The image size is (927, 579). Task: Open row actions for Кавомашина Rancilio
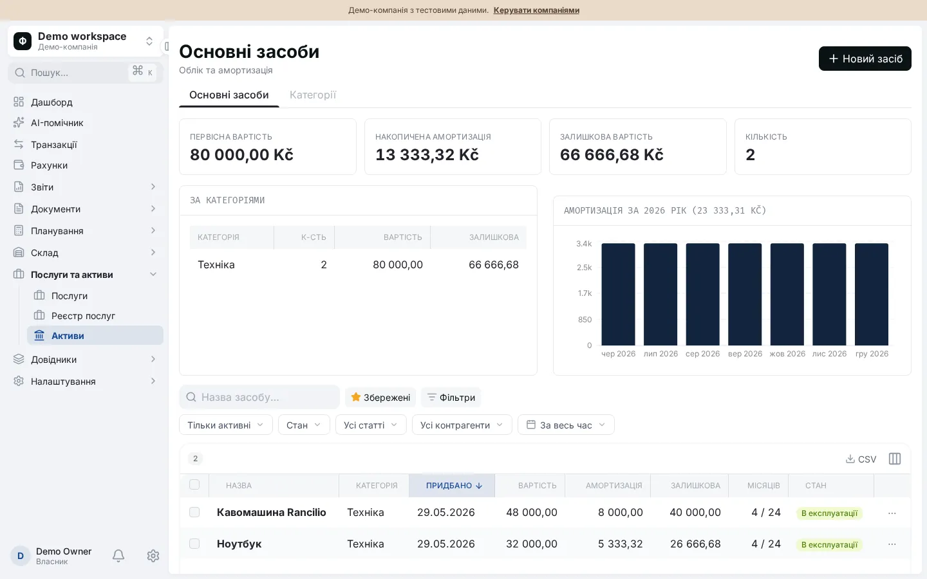(x=892, y=513)
